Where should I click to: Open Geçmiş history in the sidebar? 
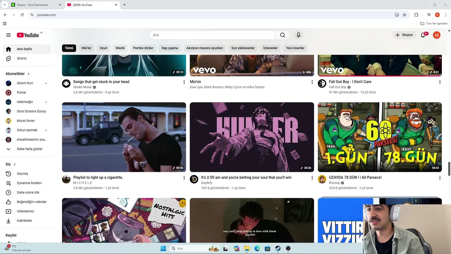click(27, 174)
